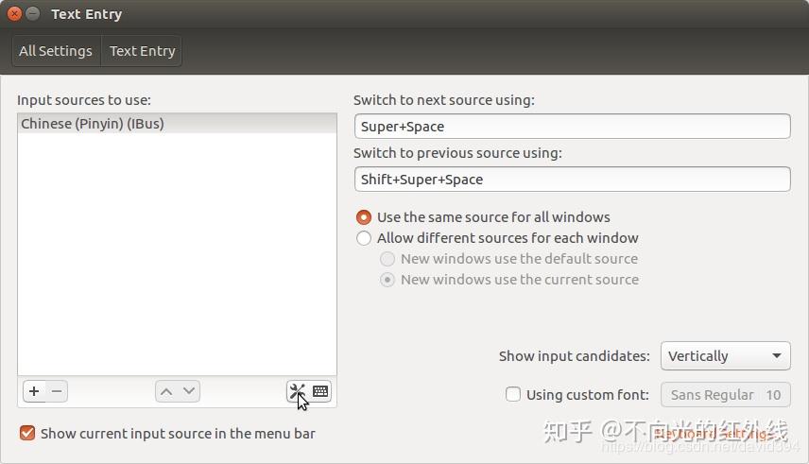Viewport: 809px width, 464px height.
Task: Click the Shift+Super+Space shortcut field
Action: tap(572, 180)
